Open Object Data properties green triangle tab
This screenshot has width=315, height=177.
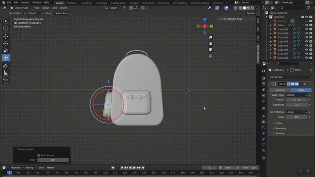coord(264,145)
